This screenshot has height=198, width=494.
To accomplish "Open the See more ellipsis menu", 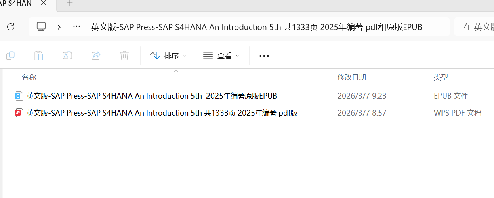I will pyautogui.click(x=264, y=56).
